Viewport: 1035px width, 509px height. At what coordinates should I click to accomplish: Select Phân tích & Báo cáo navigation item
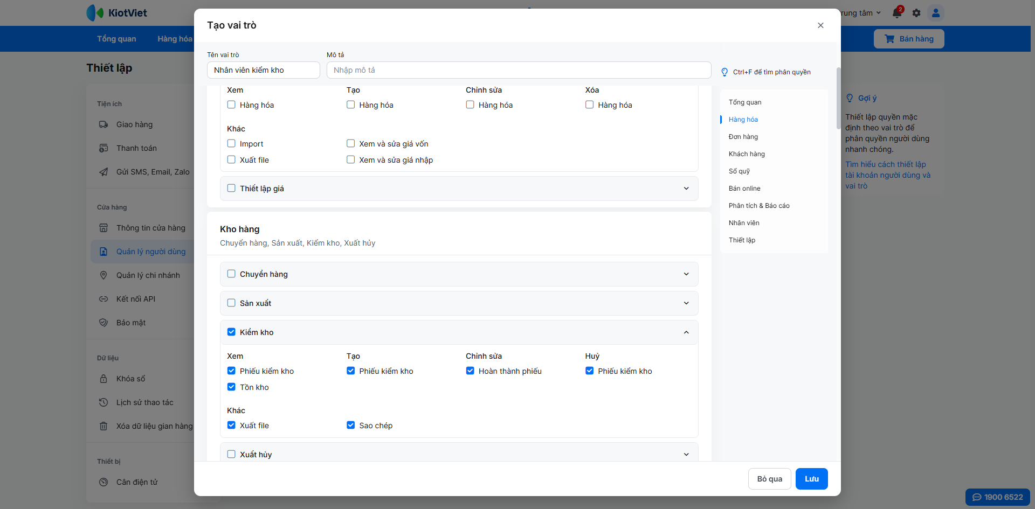(x=759, y=206)
